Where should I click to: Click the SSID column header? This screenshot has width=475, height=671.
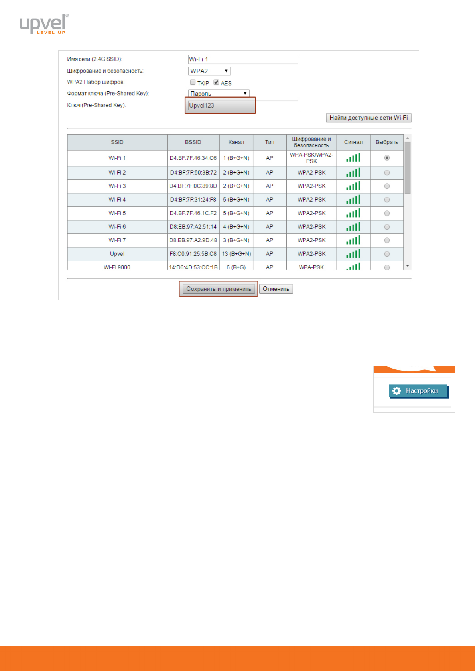coord(117,142)
